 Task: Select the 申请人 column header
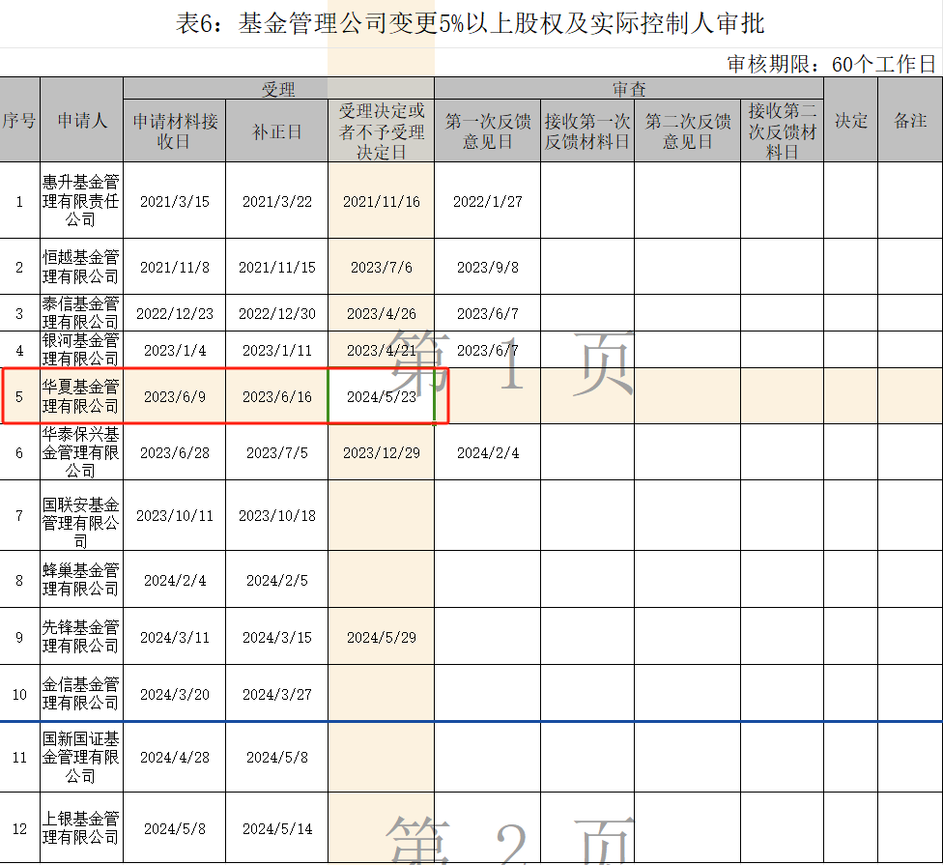pos(82,121)
